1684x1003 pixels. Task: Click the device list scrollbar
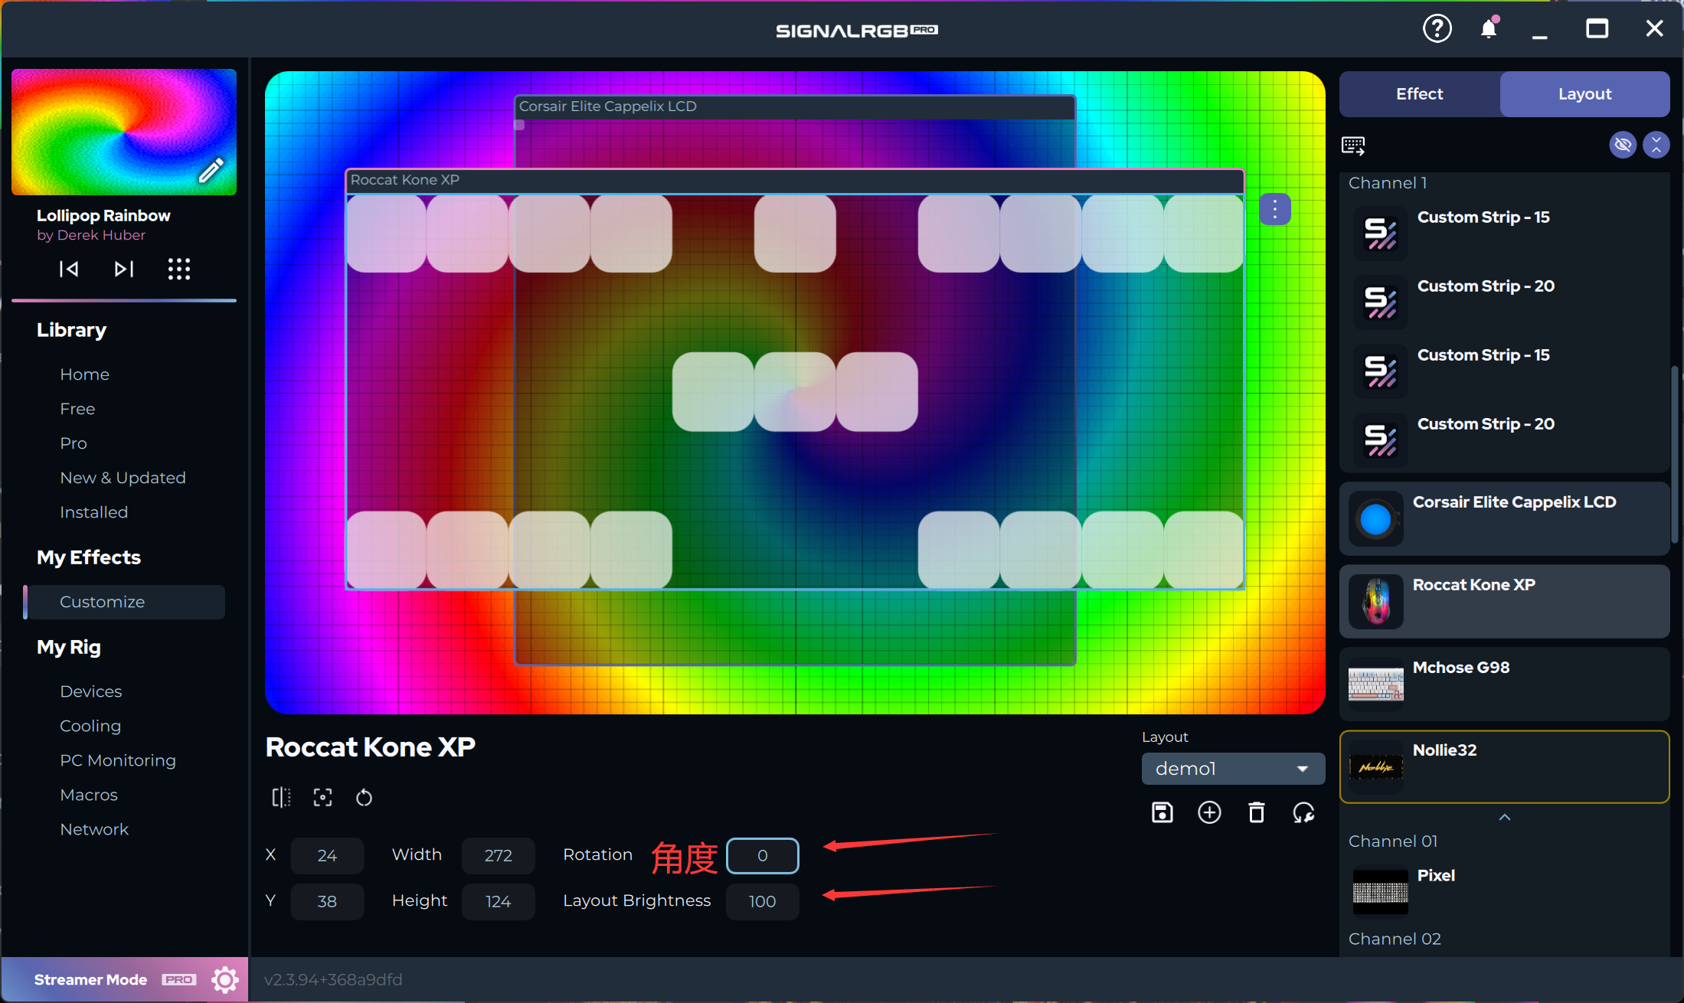tap(1674, 456)
